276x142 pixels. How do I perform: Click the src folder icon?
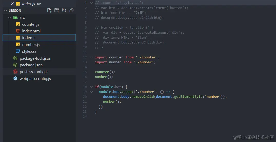[15, 17]
